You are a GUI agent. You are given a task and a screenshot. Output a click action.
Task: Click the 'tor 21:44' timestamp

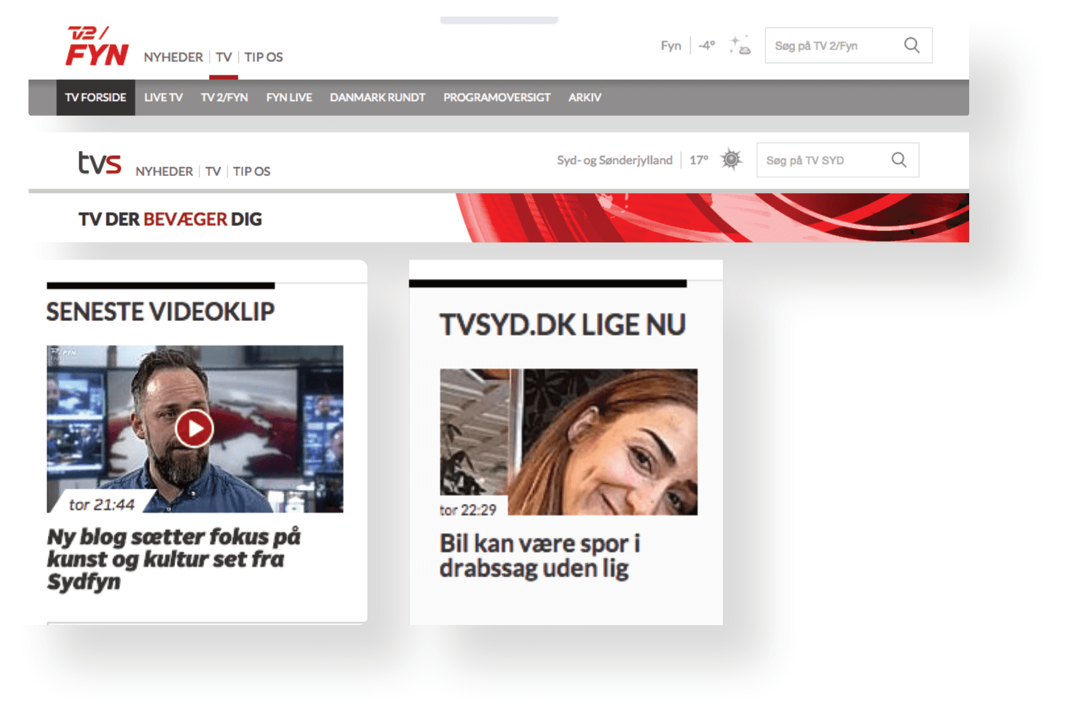pos(102,505)
